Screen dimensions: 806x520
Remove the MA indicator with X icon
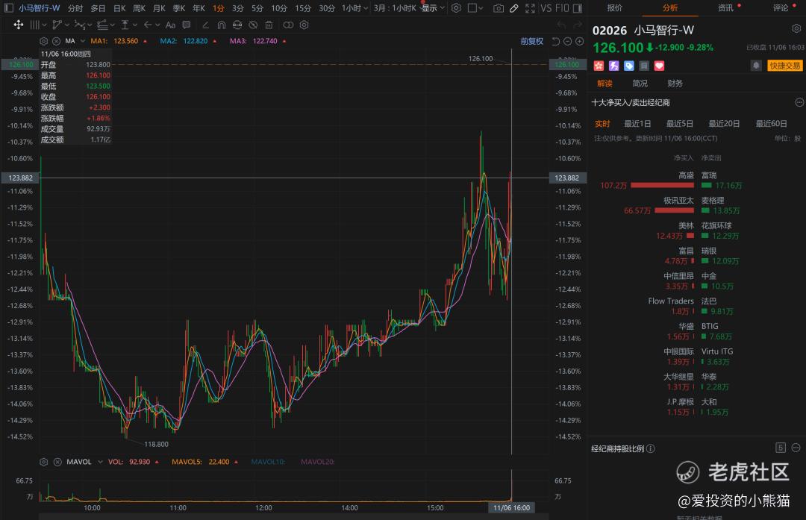57,41
